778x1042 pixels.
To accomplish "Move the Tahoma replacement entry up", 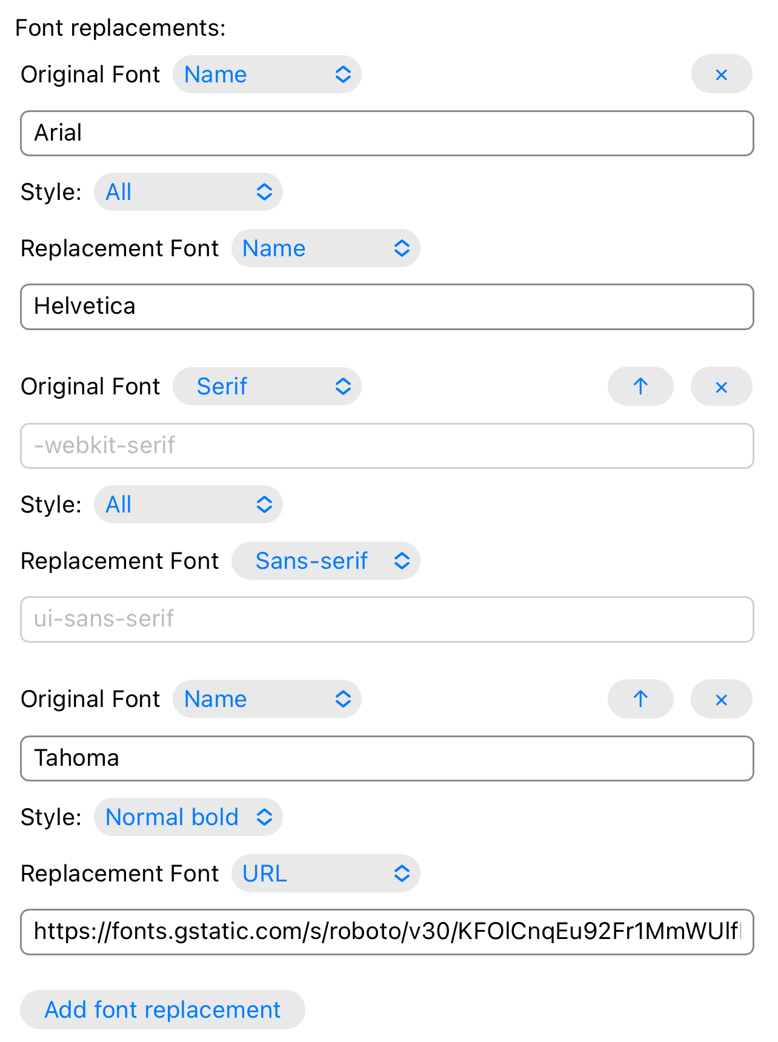I will pos(640,699).
